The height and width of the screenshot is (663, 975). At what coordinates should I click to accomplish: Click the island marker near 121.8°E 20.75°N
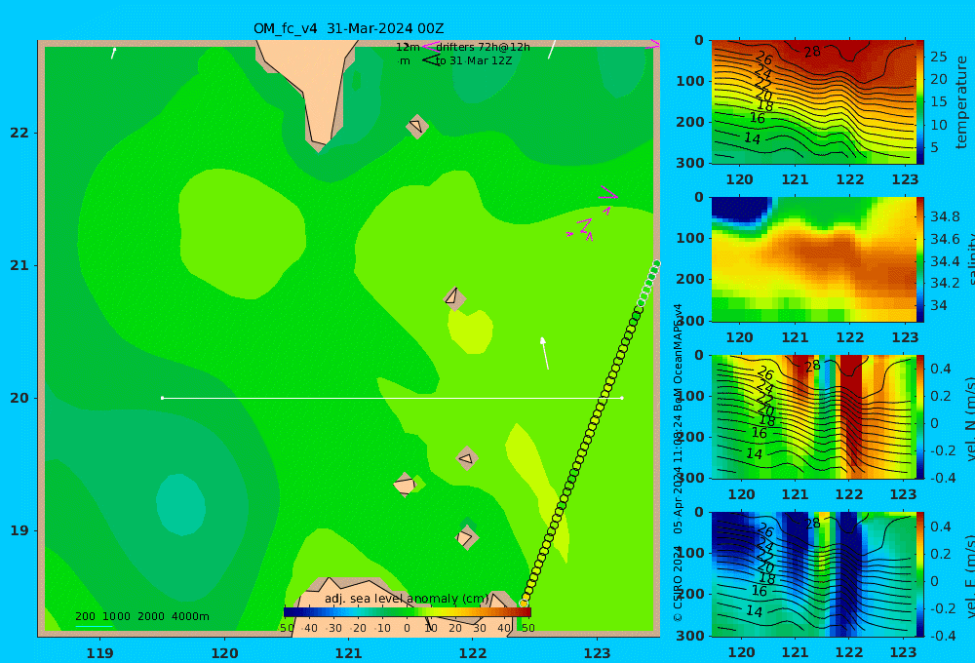[x=454, y=298]
